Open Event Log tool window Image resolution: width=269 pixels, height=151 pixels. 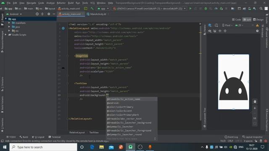point(231,137)
